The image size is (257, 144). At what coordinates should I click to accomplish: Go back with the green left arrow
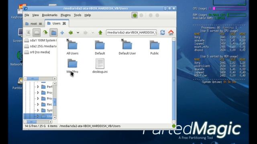click(71, 32)
